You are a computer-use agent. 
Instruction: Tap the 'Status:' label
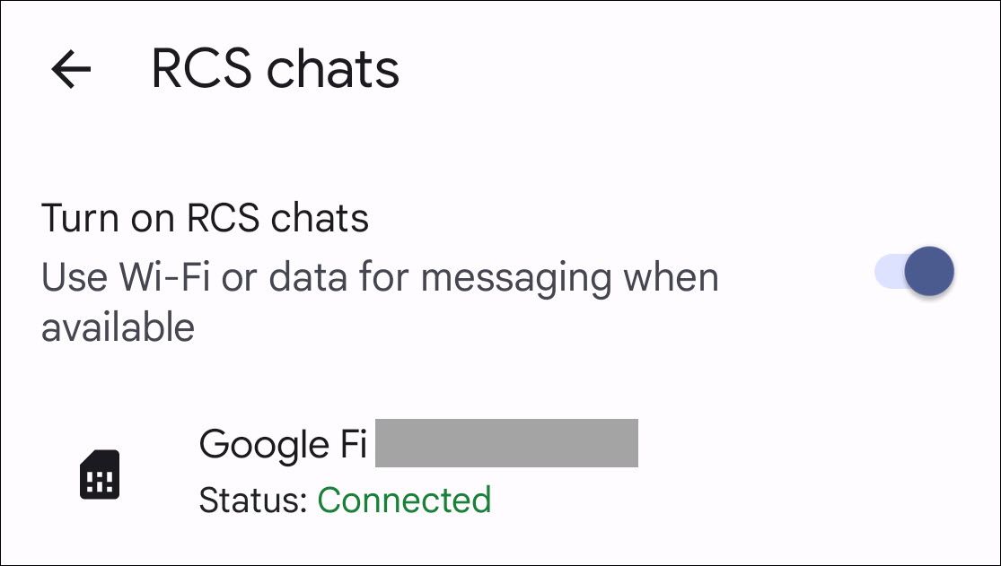click(x=253, y=501)
